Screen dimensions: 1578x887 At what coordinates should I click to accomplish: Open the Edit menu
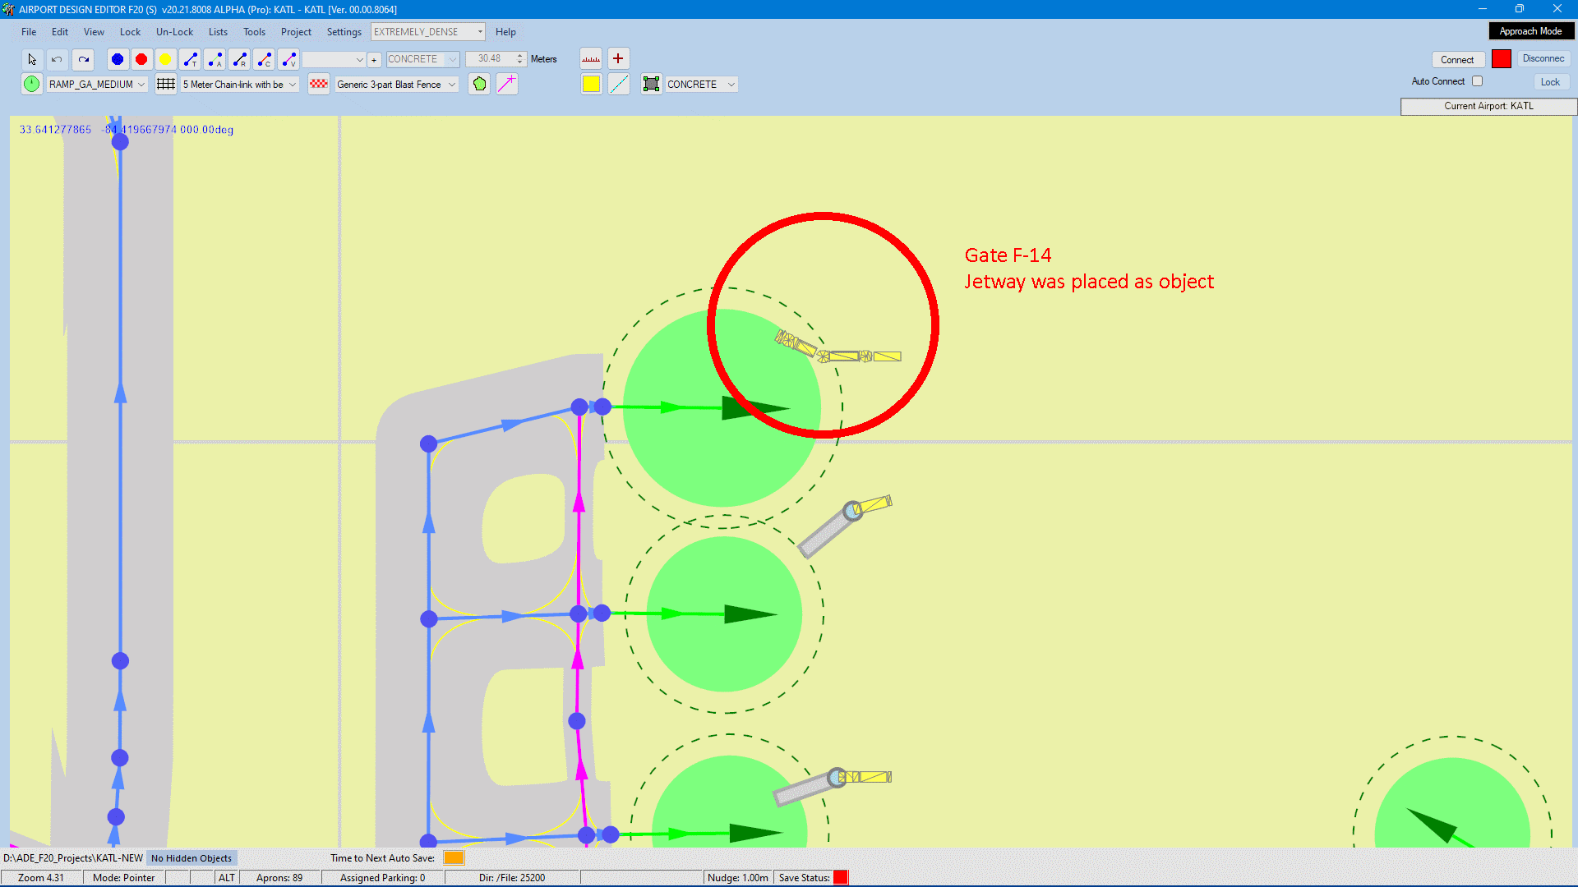click(60, 32)
